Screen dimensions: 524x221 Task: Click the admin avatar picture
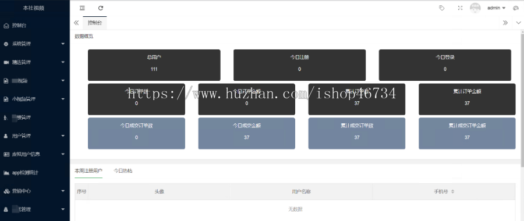tap(475, 8)
